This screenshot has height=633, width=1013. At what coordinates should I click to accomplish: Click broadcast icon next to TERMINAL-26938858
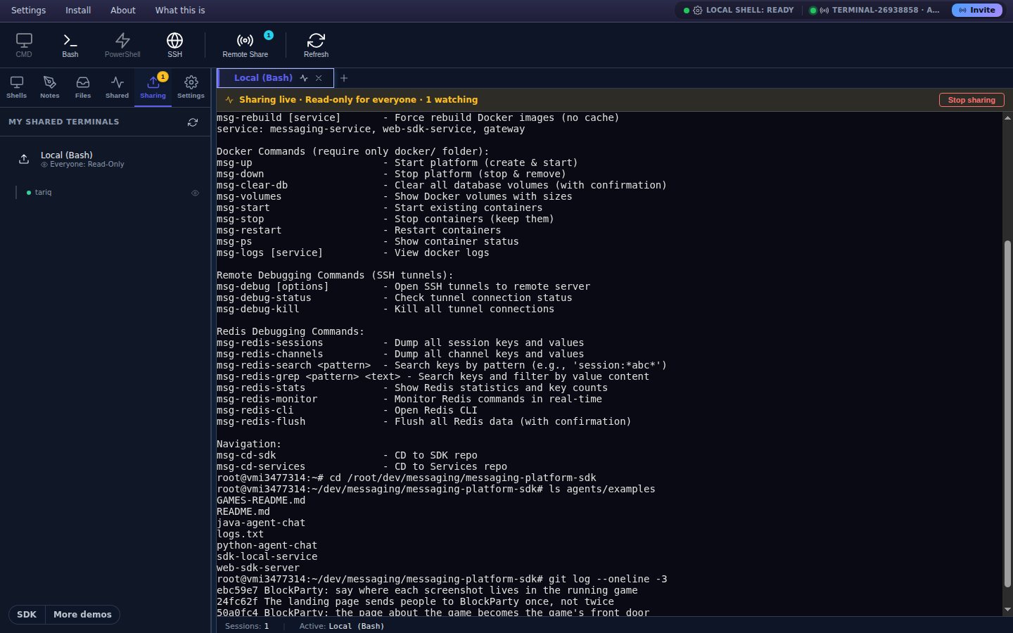click(824, 11)
